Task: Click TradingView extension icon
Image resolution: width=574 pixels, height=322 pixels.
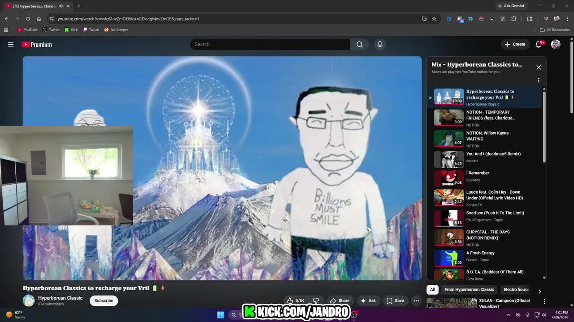Action: [449, 19]
